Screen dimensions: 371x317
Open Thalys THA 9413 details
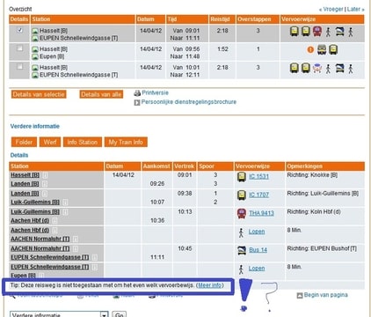(x=261, y=213)
